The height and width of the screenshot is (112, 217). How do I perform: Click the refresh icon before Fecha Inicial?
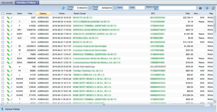coord(63,8)
